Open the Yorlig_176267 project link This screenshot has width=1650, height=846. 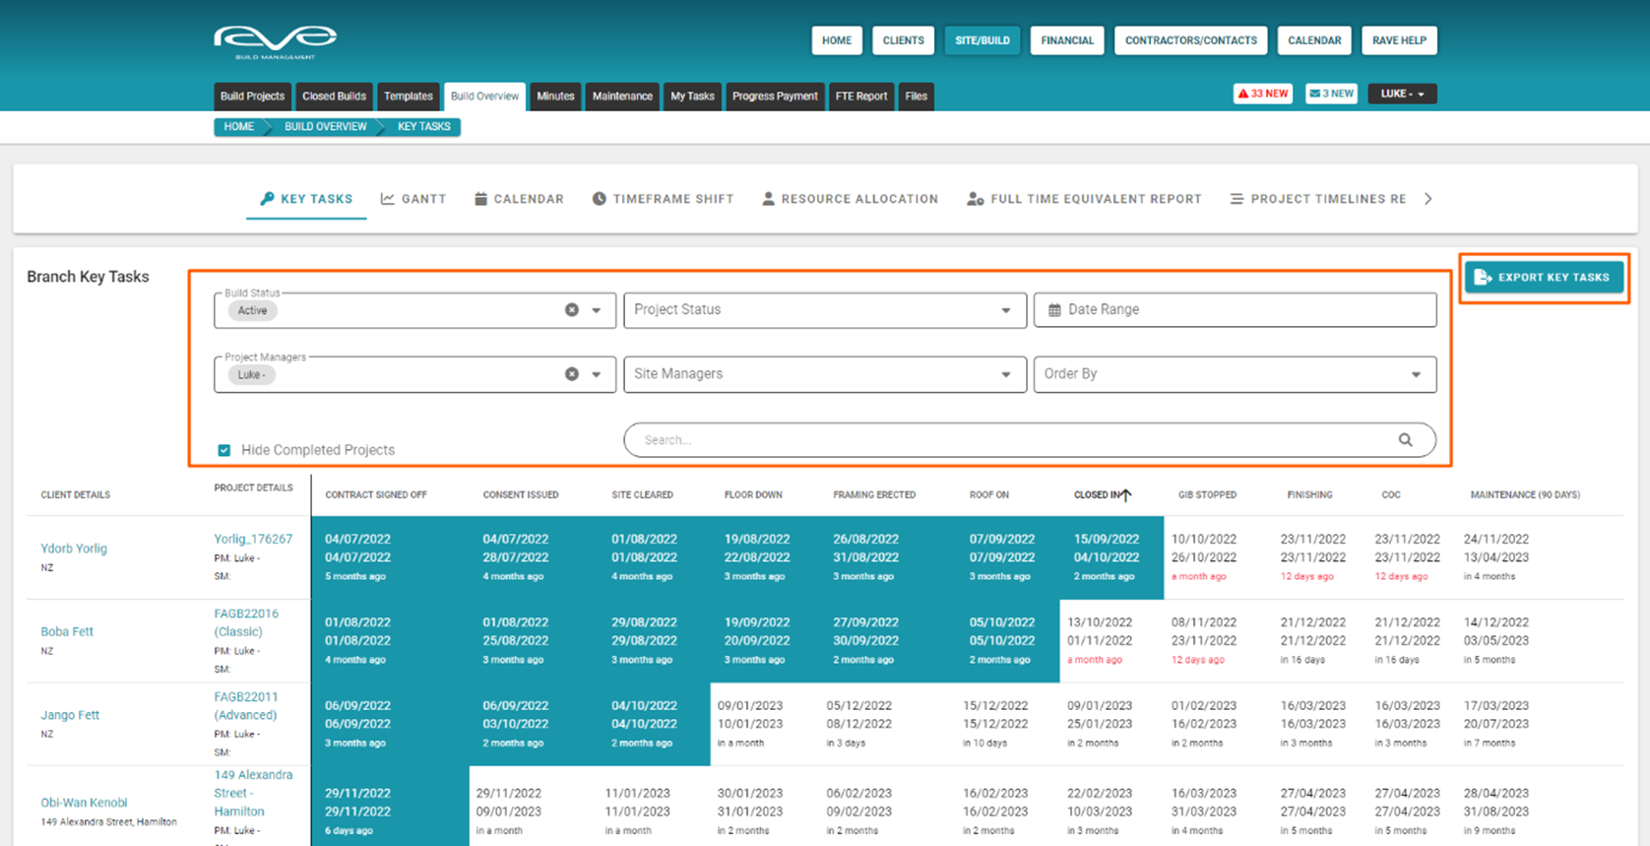coord(253,539)
